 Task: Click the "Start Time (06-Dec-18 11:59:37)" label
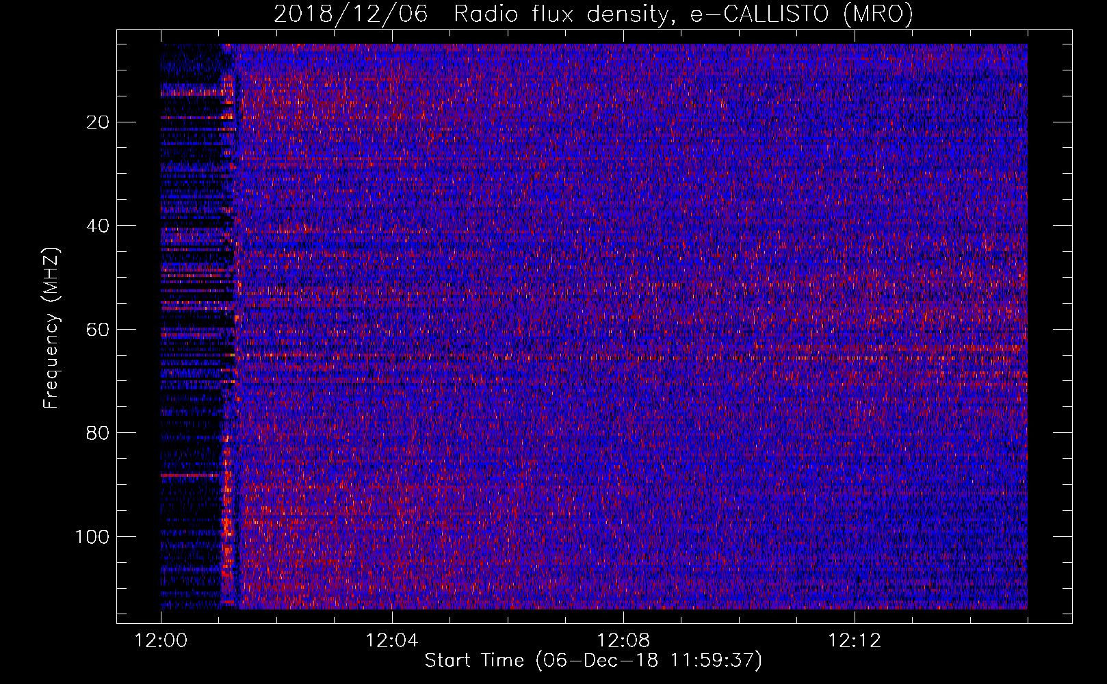(x=593, y=661)
